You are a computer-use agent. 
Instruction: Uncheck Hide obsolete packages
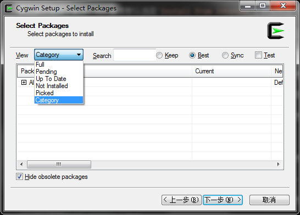[19, 177]
